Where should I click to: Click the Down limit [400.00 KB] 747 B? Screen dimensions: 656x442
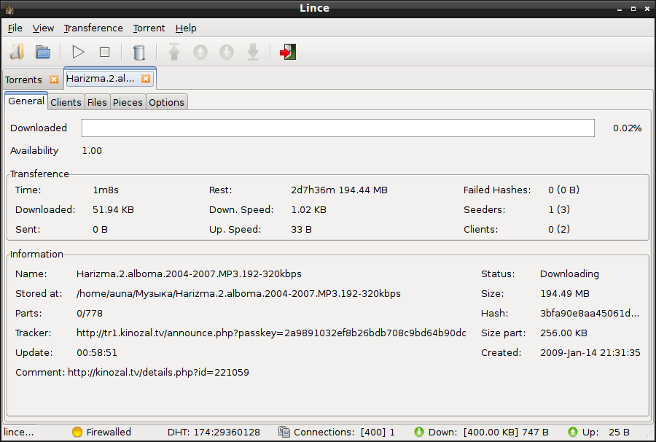coord(506,432)
